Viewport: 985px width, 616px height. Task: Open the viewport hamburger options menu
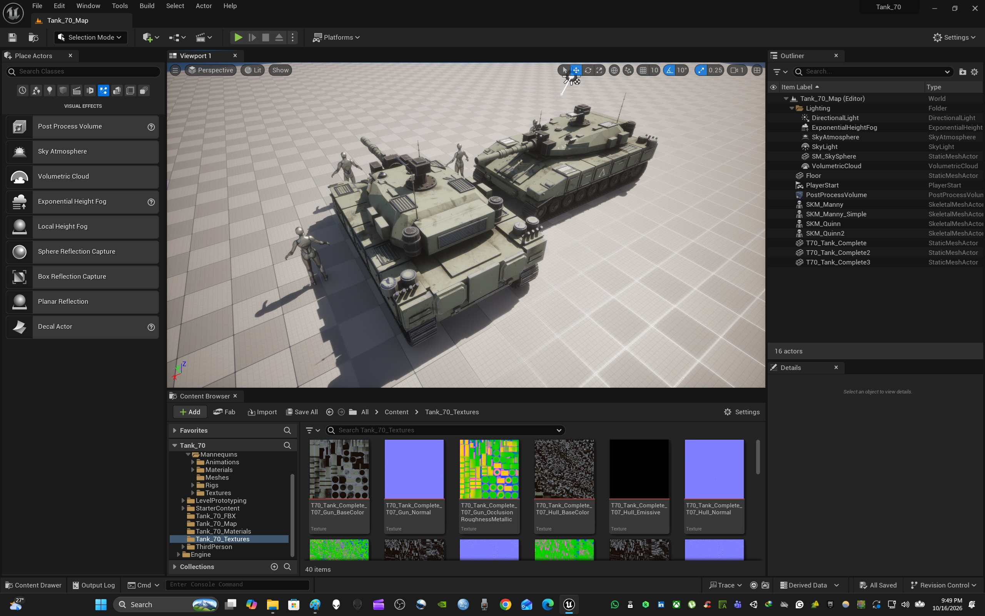[175, 70]
